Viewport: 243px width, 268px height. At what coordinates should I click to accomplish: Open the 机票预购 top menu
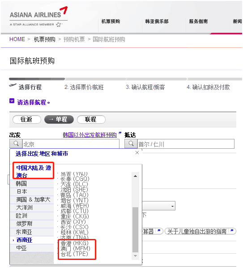[x=111, y=21]
